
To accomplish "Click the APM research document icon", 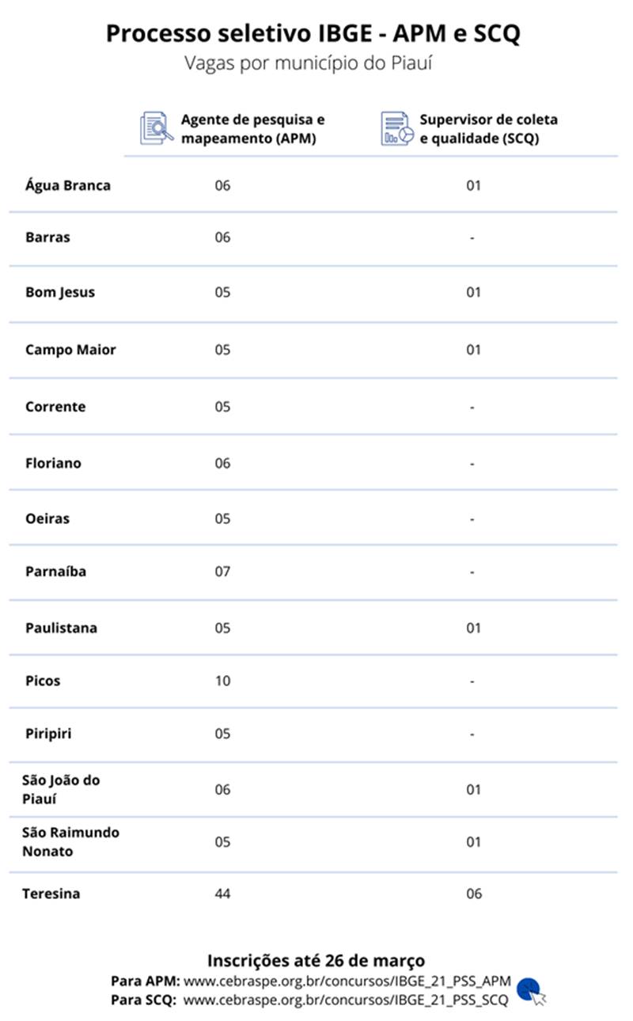I will (156, 128).
